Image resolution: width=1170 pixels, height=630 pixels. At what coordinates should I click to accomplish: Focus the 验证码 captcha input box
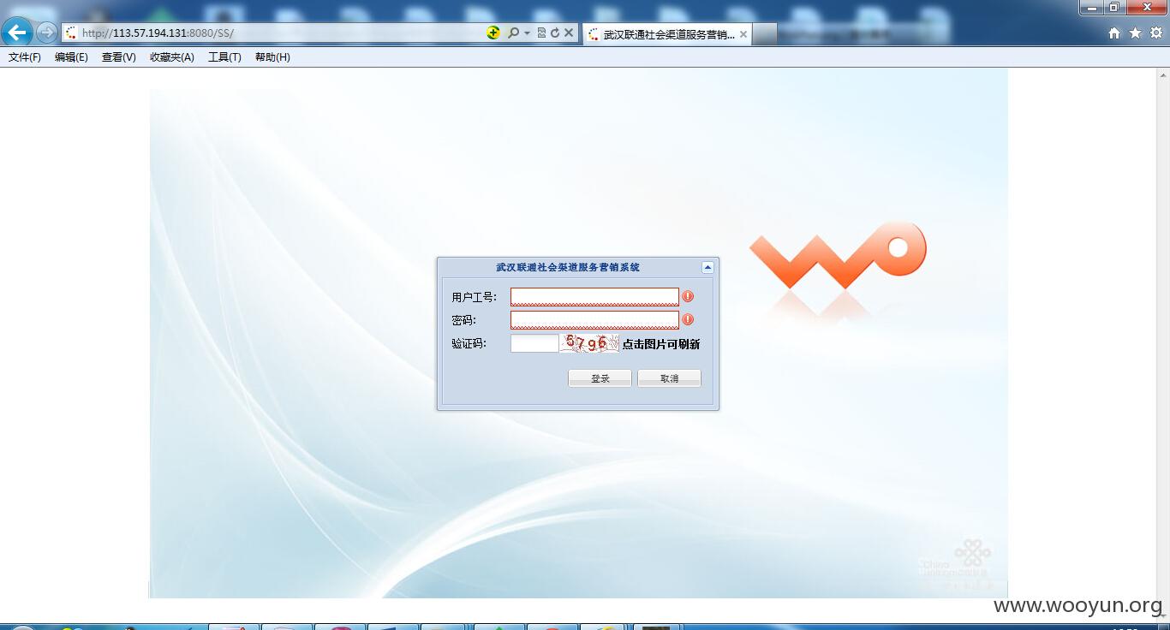(534, 343)
